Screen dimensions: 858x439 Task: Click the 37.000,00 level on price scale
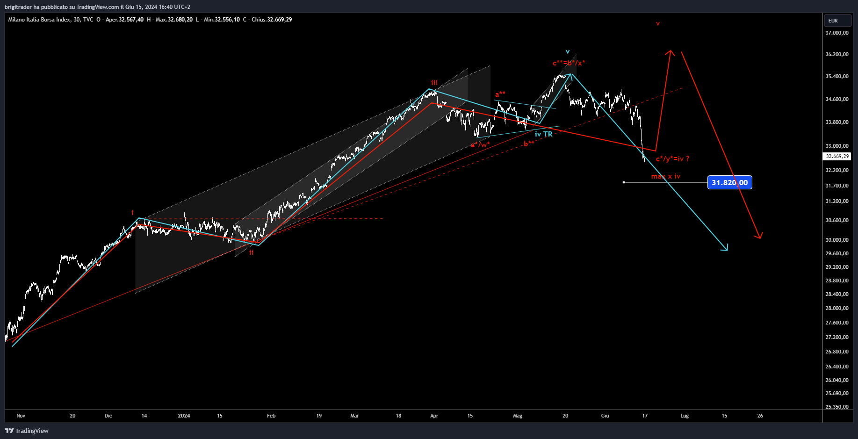tap(837, 33)
